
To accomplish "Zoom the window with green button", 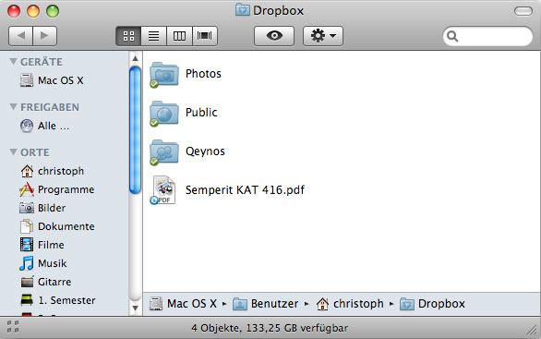I will pos(53,11).
